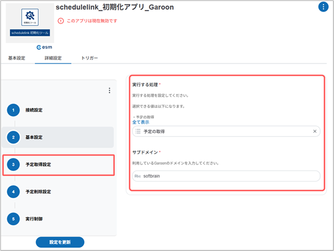Open the blue more-options menu top right
Screen dimensions: 334x251
(x=323, y=7)
